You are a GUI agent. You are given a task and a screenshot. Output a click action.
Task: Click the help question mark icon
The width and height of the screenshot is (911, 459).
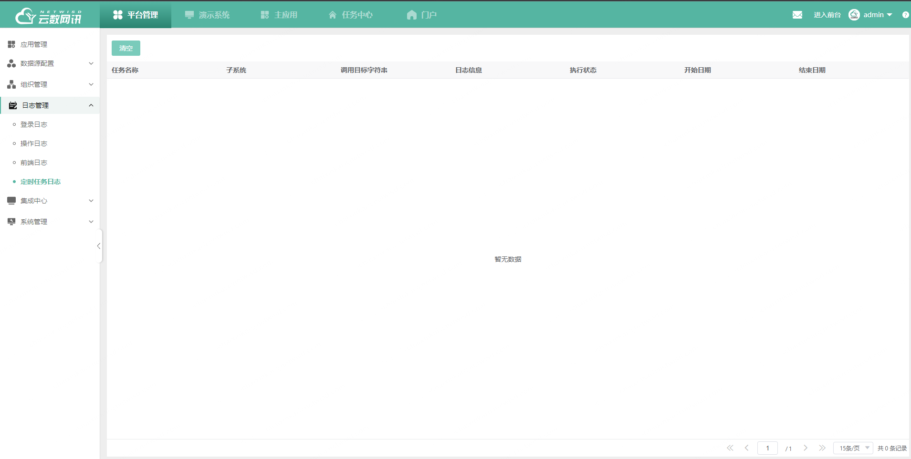[x=905, y=14]
